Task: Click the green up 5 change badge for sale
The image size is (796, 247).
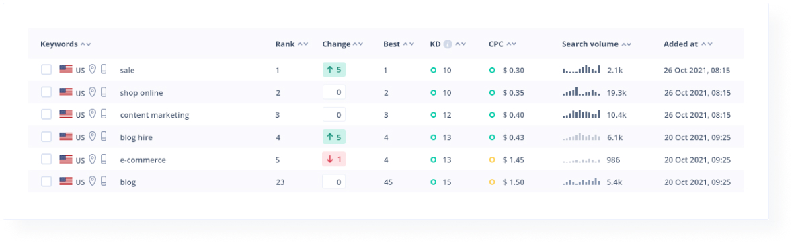Action: coord(334,69)
